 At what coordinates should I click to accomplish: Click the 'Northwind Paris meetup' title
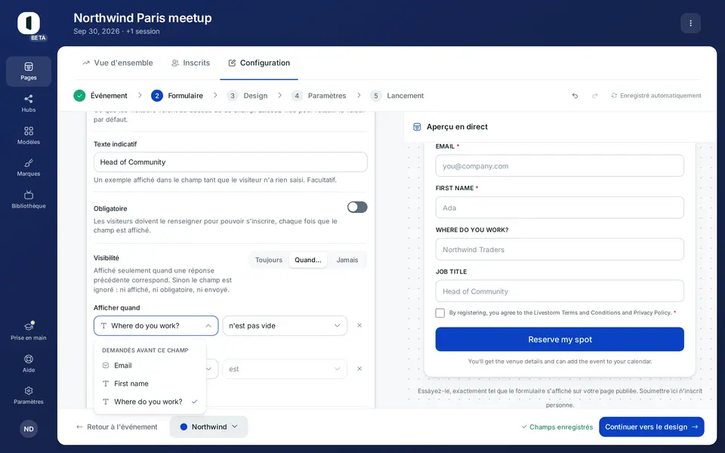(x=143, y=18)
